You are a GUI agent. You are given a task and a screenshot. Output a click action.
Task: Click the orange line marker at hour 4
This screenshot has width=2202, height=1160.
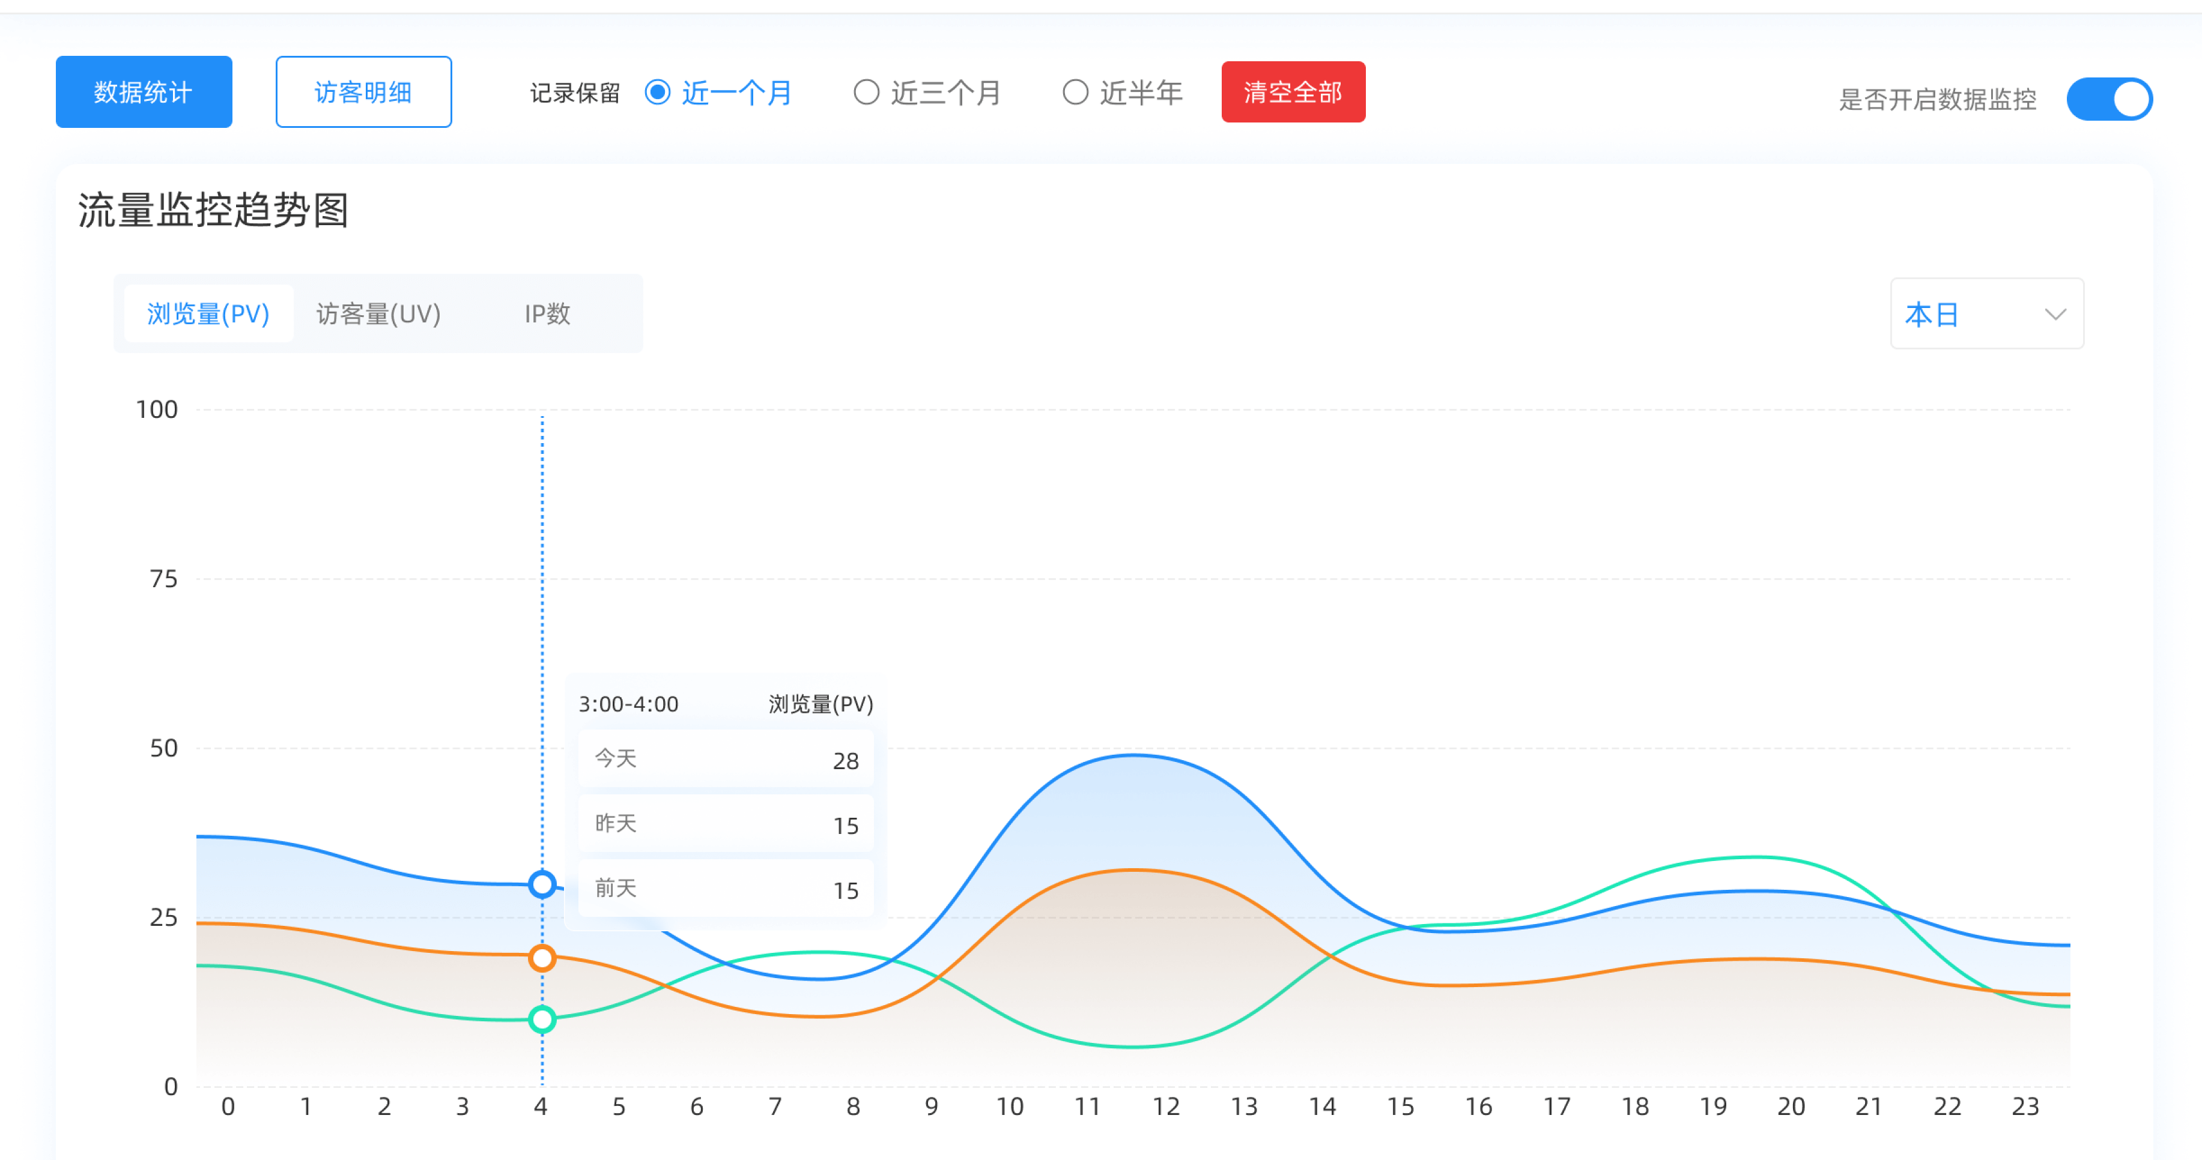(x=541, y=958)
